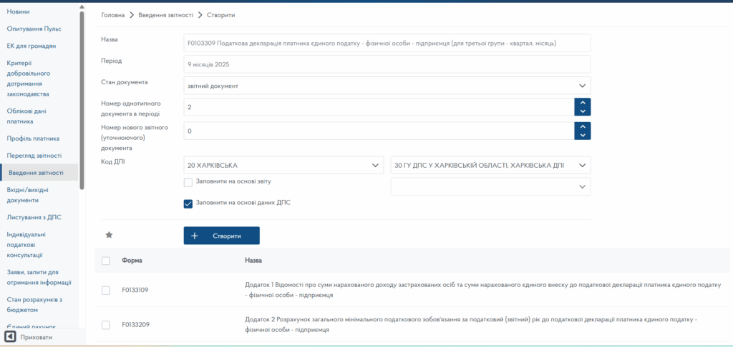Decrease Номер однотипного документа stepper down arrow
The width and height of the screenshot is (733, 347).
pyautogui.click(x=583, y=111)
